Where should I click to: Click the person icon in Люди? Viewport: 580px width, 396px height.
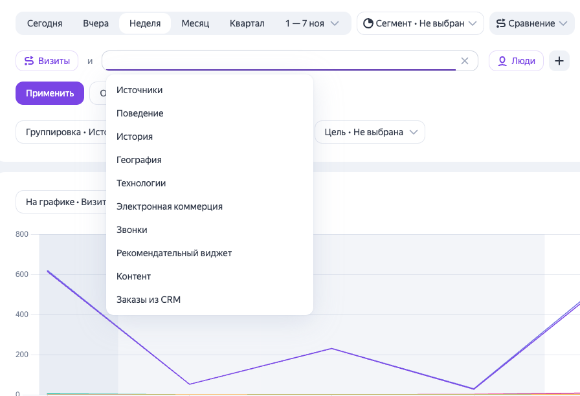[x=502, y=61]
